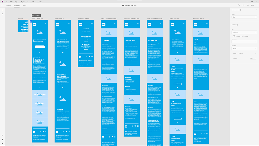Activate the Zoom tool in left toolbar
This screenshot has width=259, height=146.
click(x=2, y=14)
